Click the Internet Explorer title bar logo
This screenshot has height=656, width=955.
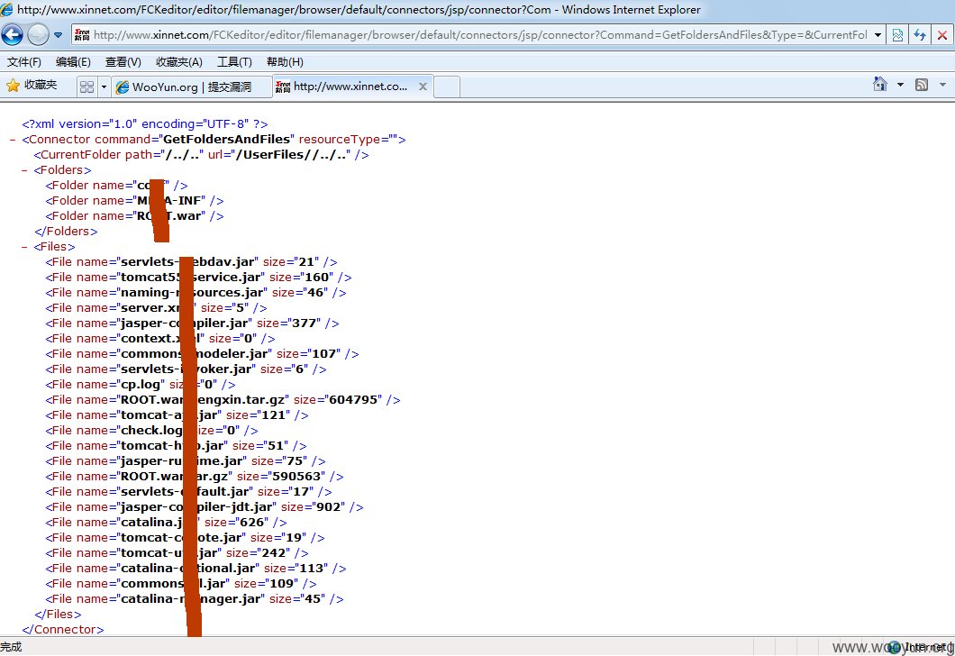pos(7,9)
